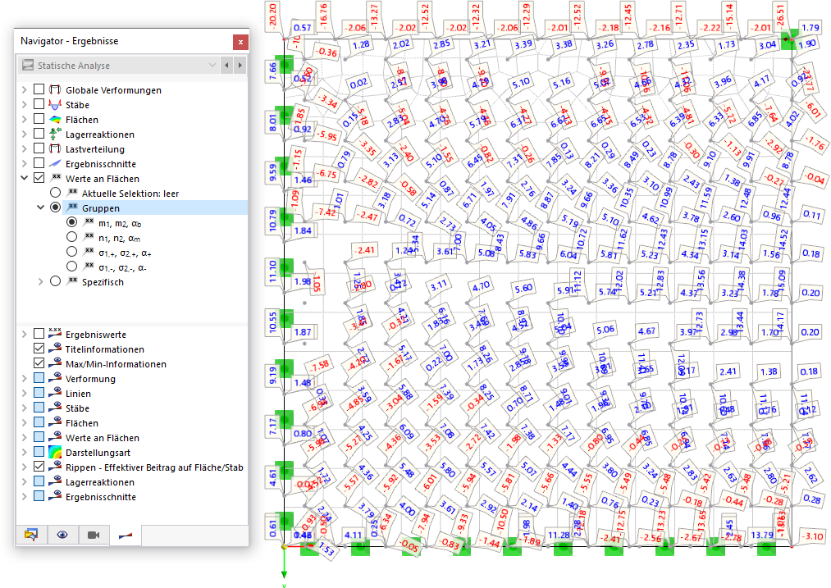
Task: Select the Darstellungsart tree label
Action: (x=98, y=453)
